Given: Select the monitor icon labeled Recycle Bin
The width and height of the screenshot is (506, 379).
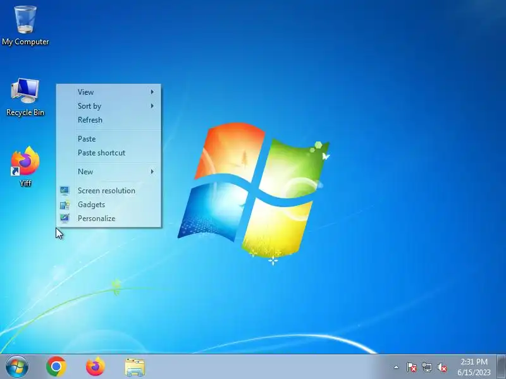Looking at the screenshot, I should pos(25,97).
